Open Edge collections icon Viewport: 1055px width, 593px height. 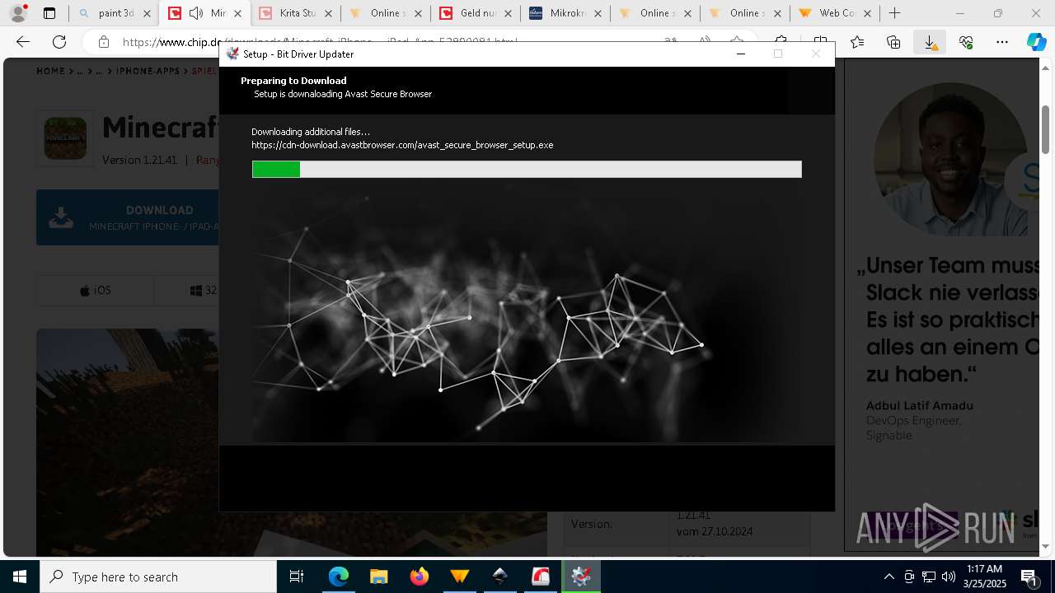(893, 42)
